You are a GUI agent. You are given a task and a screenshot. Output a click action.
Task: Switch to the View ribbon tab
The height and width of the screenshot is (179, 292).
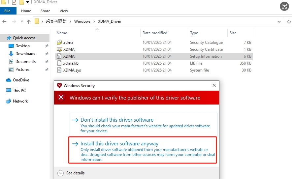pos(64,11)
